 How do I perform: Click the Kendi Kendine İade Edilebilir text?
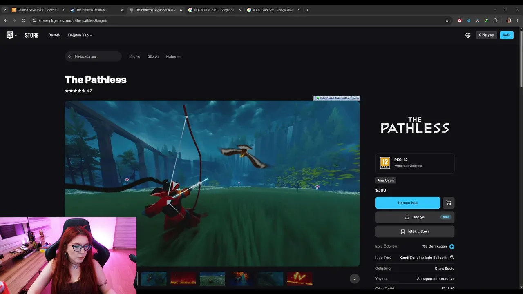(x=424, y=258)
